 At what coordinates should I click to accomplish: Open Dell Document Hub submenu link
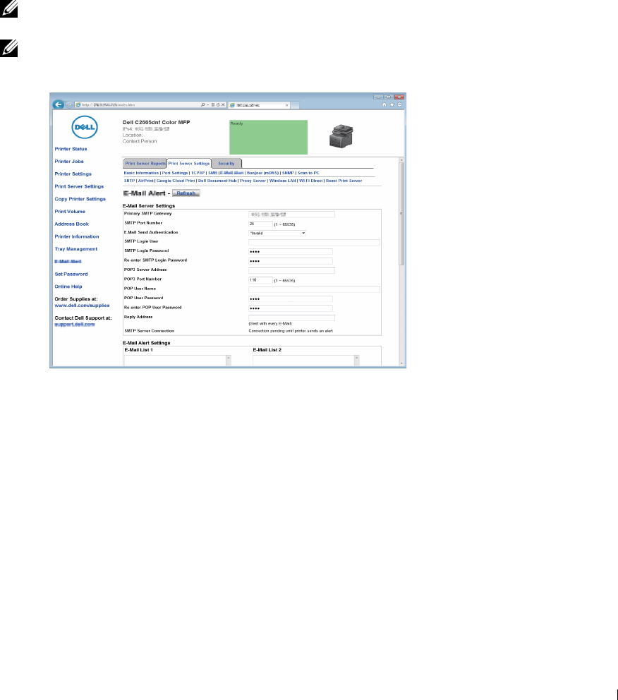[x=217, y=181]
